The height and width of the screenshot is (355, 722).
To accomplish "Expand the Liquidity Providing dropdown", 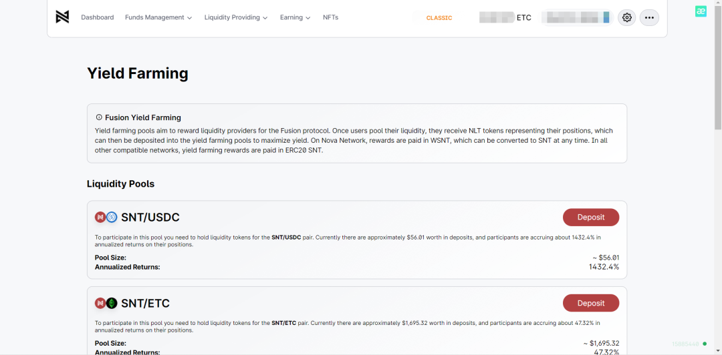I will (x=236, y=17).
